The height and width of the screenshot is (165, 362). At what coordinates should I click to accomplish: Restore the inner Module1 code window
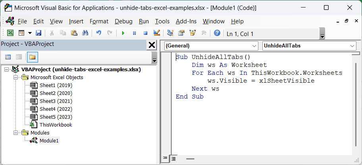click(x=347, y=21)
